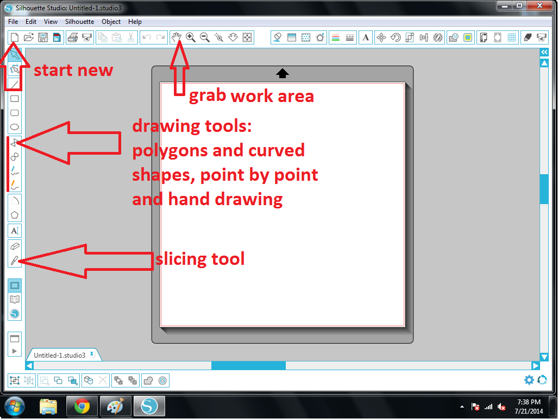Open the Help menu
The width and height of the screenshot is (558, 419).
135,22
